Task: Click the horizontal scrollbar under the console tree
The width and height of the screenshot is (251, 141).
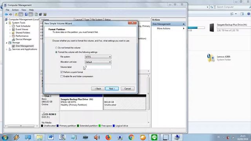Action: point(21,126)
